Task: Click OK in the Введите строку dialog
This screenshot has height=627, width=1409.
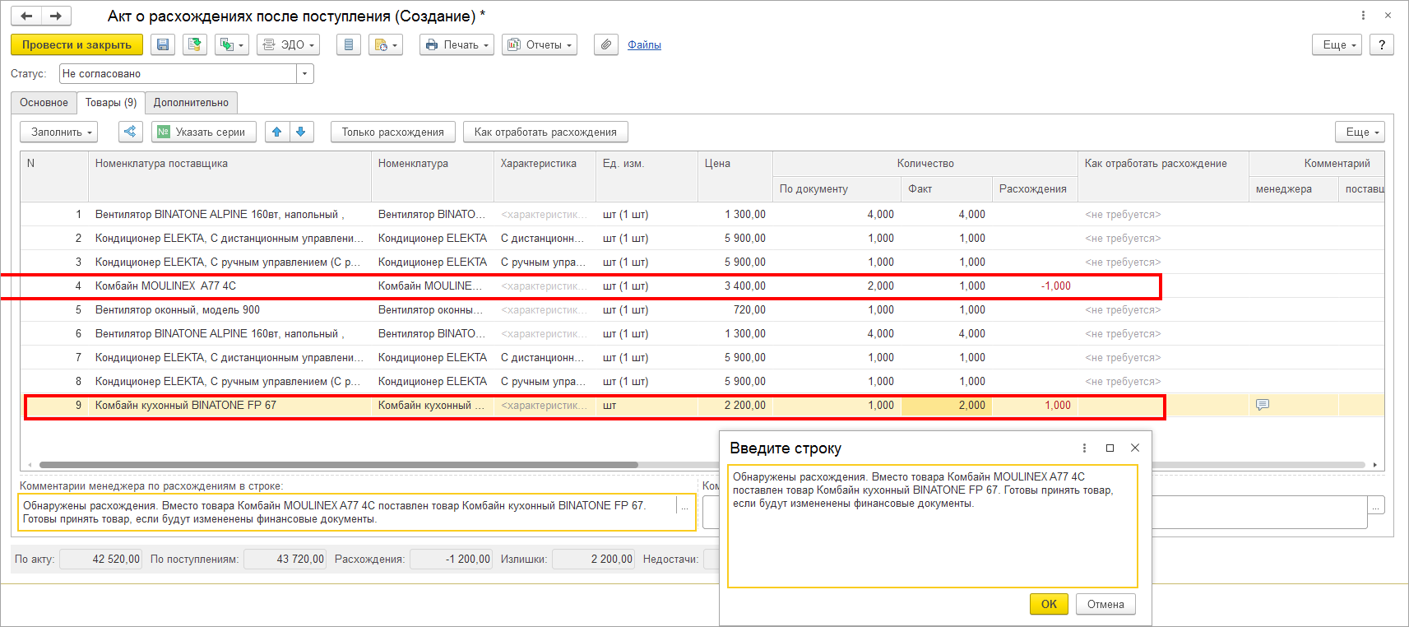Action: pyautogui.click(x=1049, y=604)
